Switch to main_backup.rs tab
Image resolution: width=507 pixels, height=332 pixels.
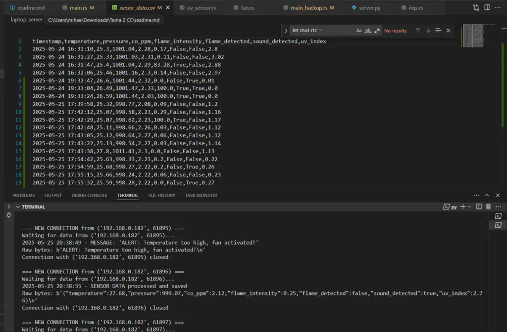308,7
